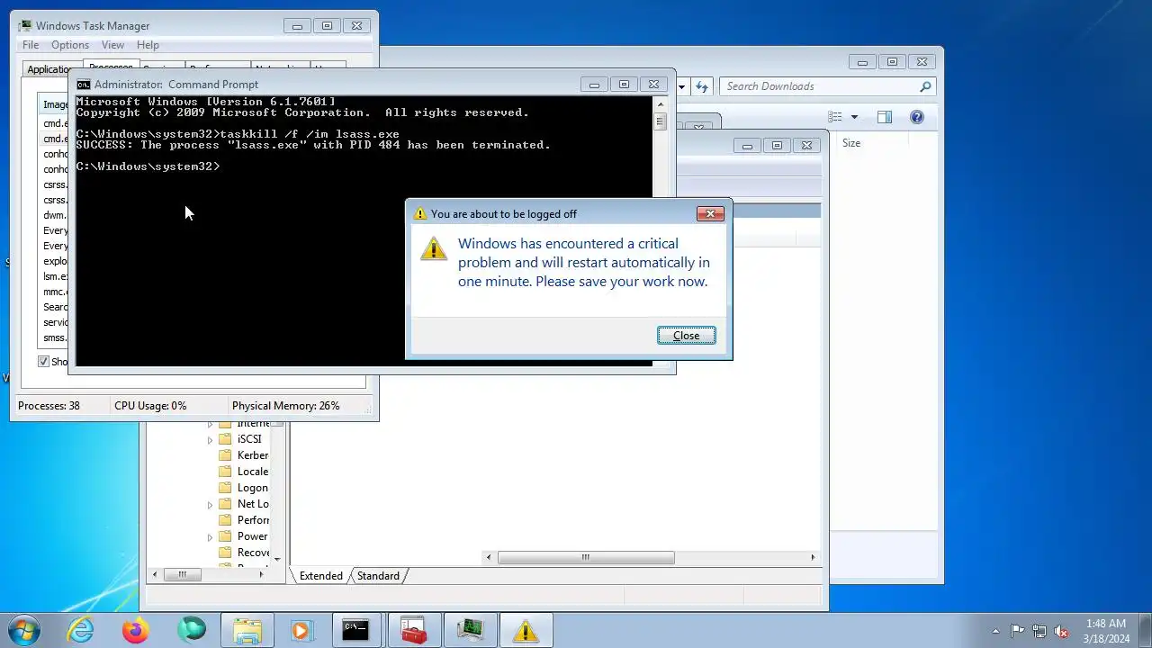Expand the Net Lo tree folder

click(211, 505)
